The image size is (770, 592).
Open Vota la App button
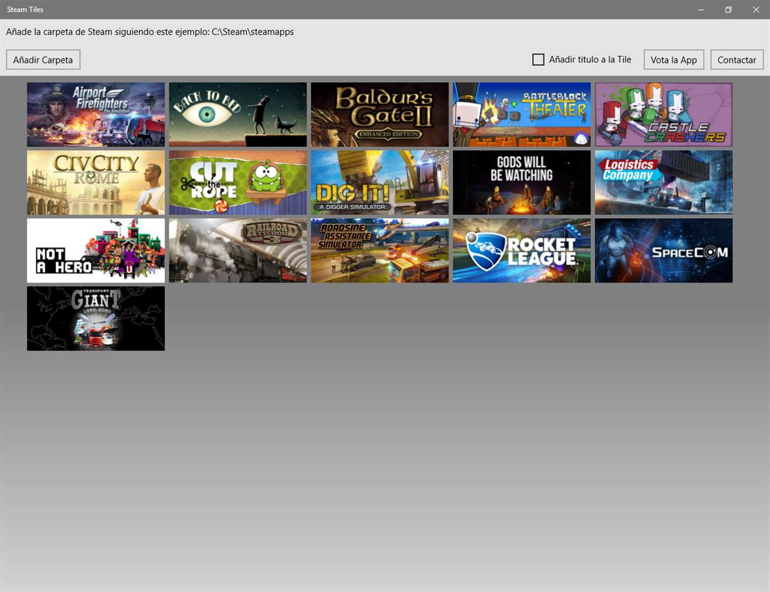(674, 59)
